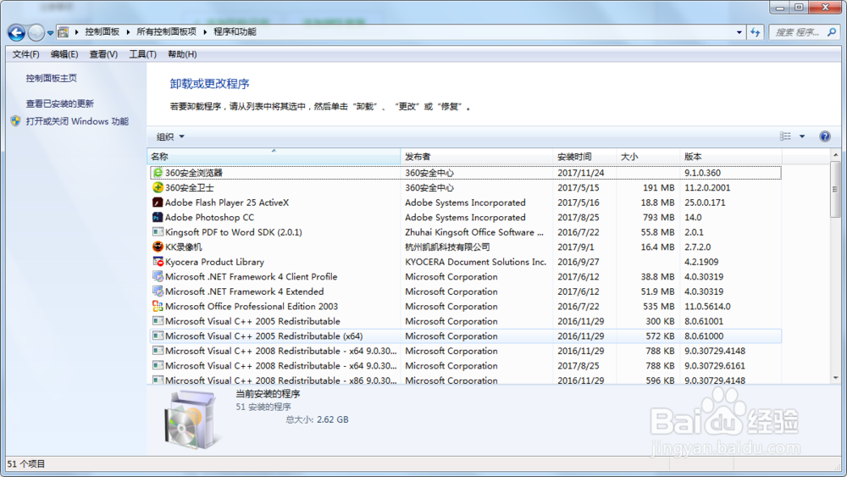The width and height of the screenshot is (847, 477).
Task: Click the vertical scrollbar thumb
Action: 836,189
